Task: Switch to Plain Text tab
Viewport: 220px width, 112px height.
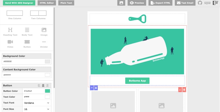Action: pos(66,3)
